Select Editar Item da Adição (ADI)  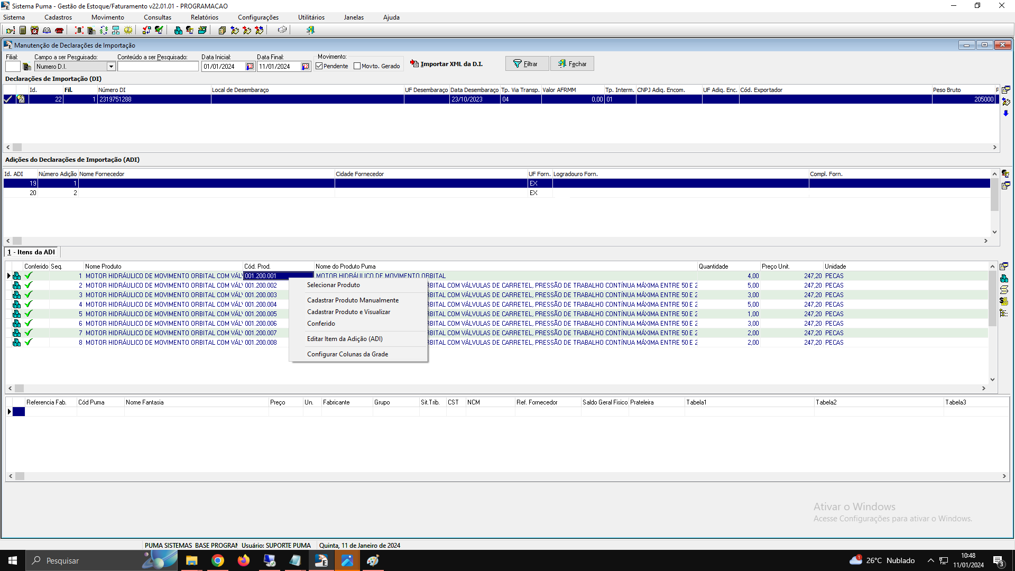[x=345, y=339]
